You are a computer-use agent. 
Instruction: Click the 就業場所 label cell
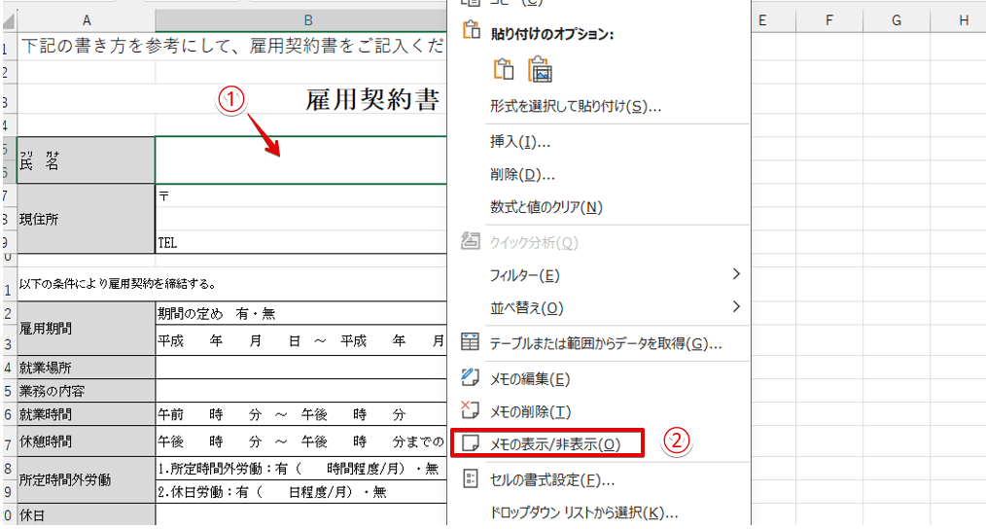click(87, 368)
